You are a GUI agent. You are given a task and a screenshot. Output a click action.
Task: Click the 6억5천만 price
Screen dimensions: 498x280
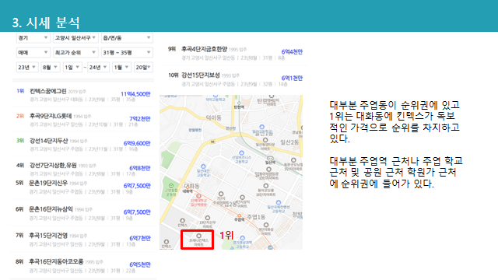point(140,264)
